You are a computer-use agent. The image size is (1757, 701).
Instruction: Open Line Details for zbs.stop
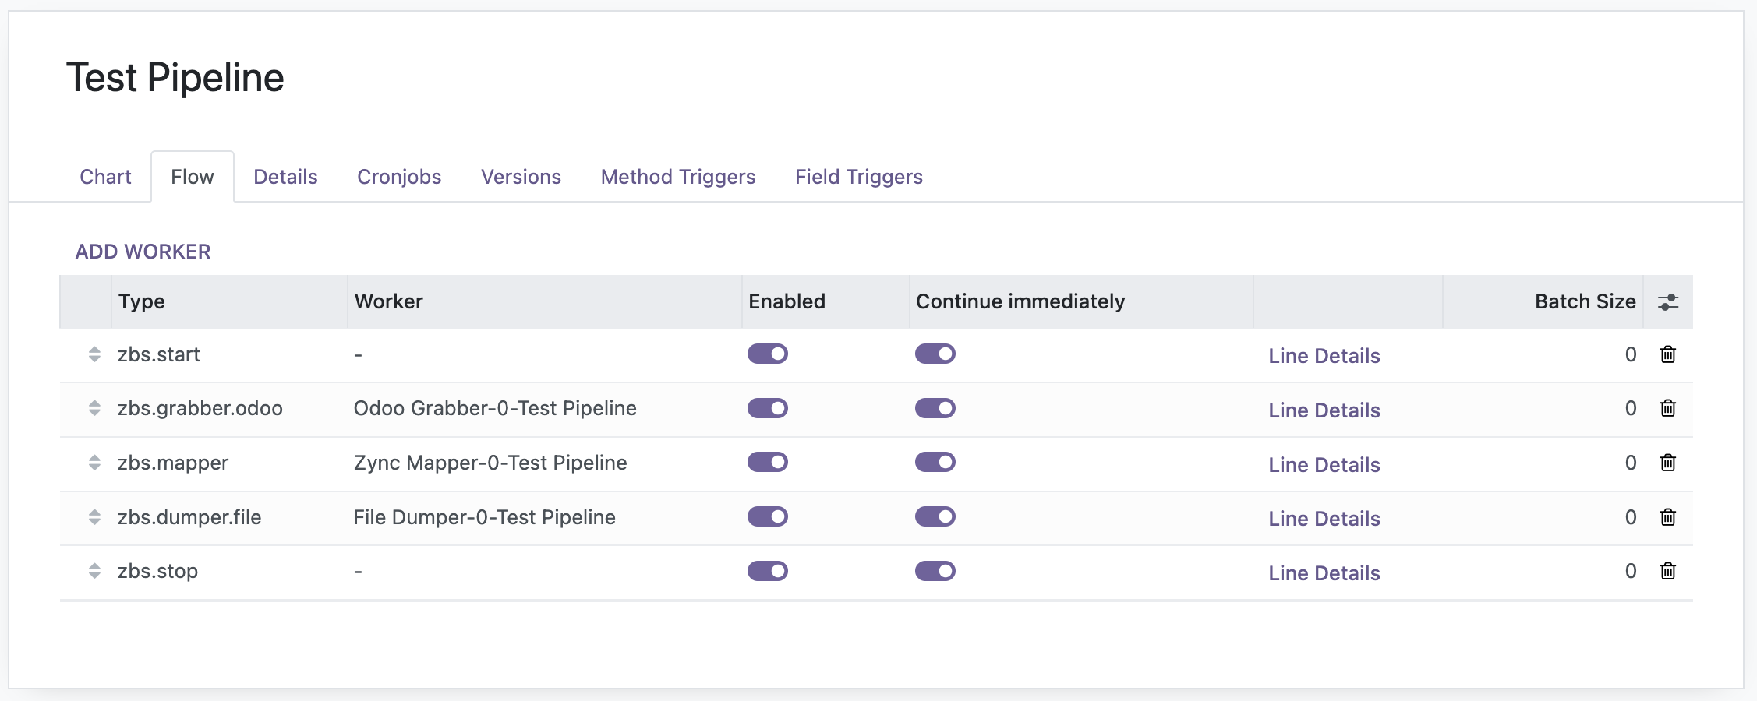point(1324,573)
